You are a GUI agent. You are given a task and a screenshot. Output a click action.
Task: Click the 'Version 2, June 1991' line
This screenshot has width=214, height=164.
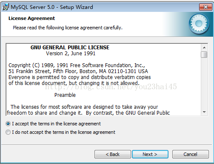71,54
